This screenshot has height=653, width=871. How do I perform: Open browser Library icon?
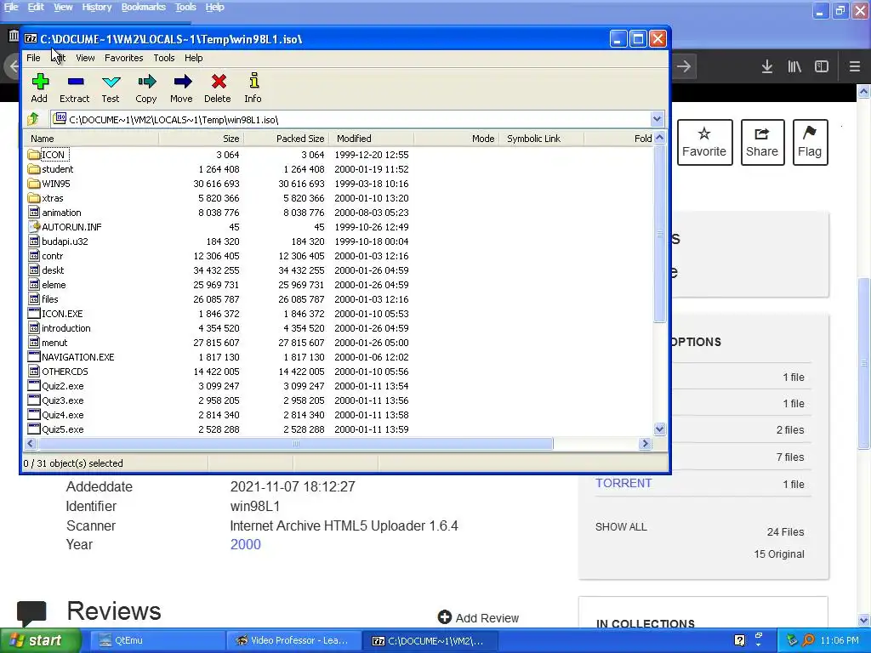tap(794, 66)
